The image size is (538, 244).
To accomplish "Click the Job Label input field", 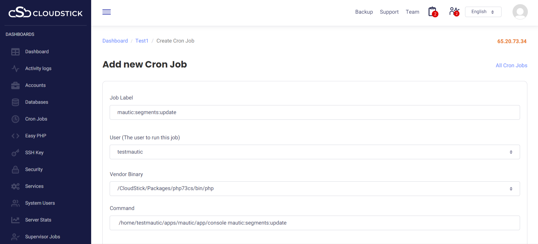I will [x=314, y=112].
